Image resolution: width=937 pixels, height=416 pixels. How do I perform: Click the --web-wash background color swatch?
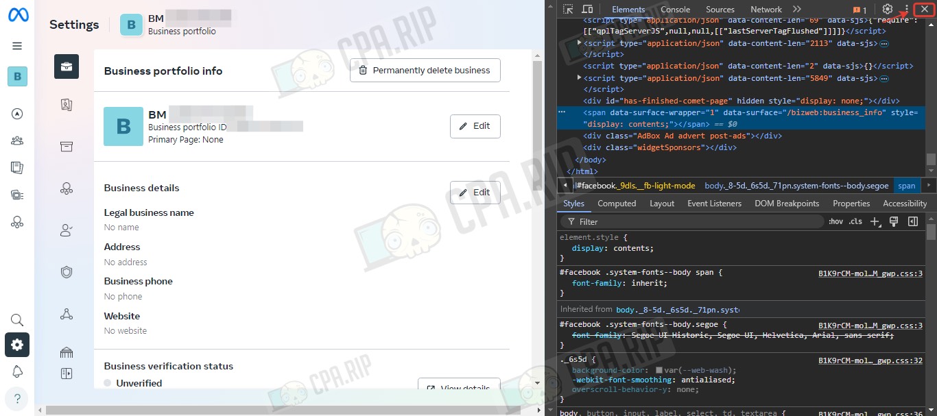659,370
